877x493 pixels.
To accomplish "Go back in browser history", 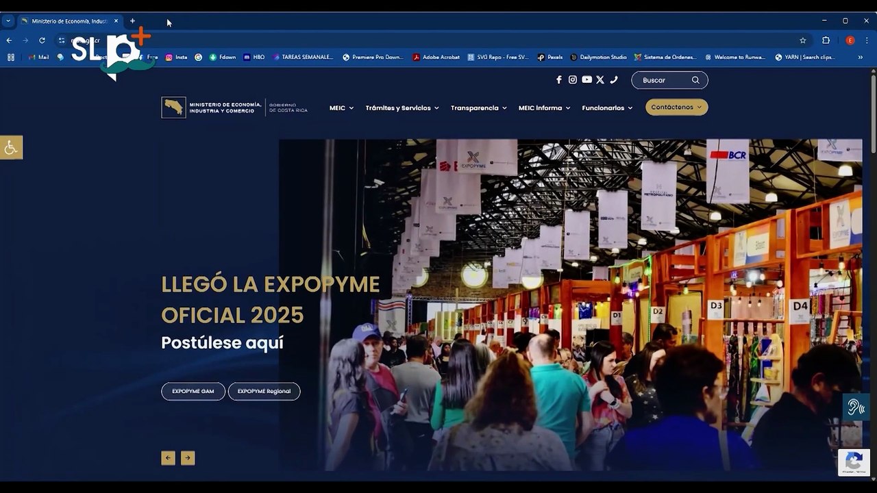I will pos(9,40).
